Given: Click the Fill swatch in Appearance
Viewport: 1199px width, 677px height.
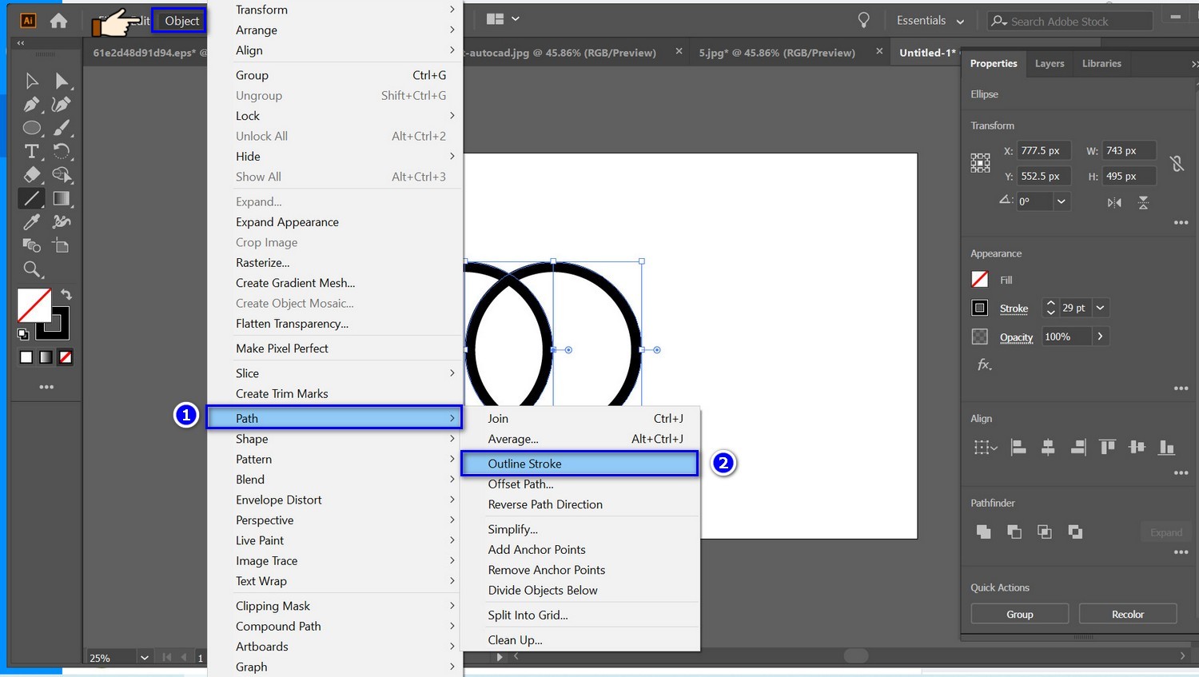Looking at the screenshot, I should pyautogui.click(x=980, y=280).
